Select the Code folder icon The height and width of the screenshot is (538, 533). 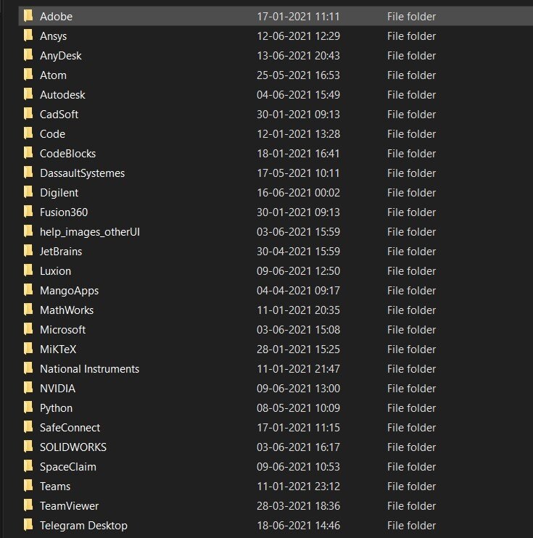click(x=28, y=133)
